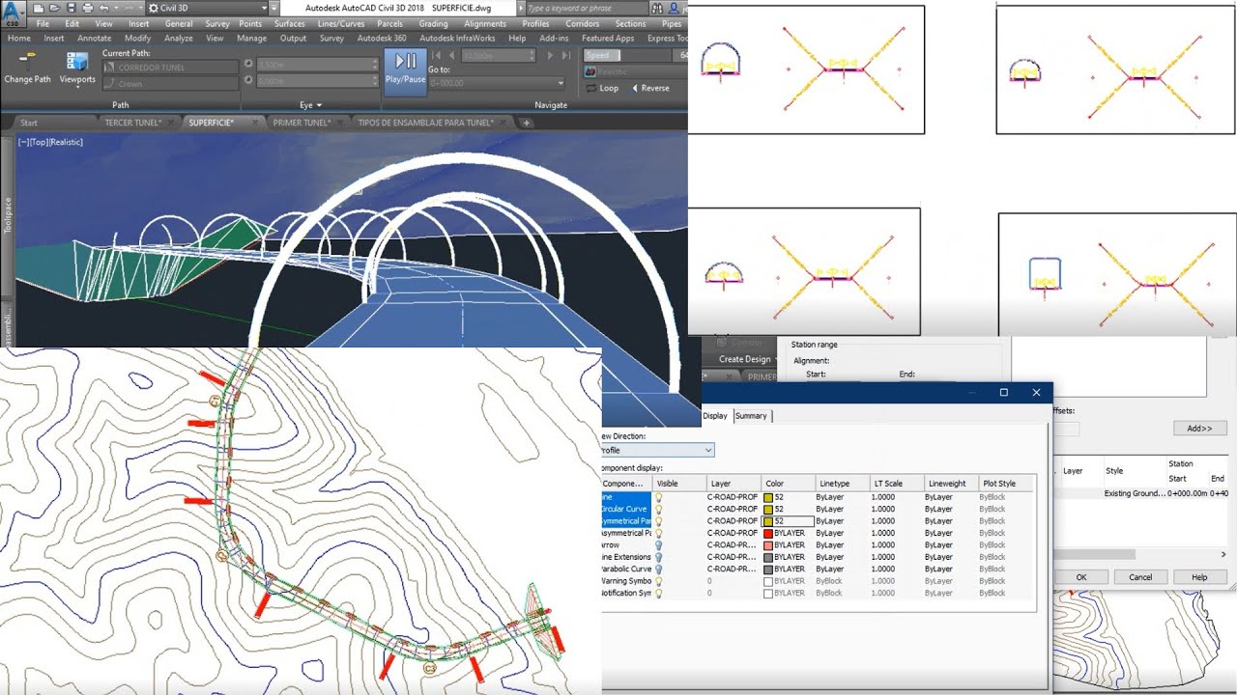Click the New drawing quick access icon
The width and height of the screenshot is (1237, 695).
pos(39,8)
